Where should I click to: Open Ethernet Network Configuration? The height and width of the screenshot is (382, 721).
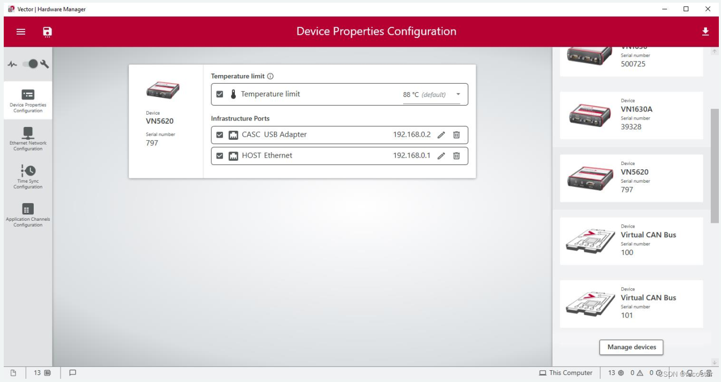click(27, 138)
